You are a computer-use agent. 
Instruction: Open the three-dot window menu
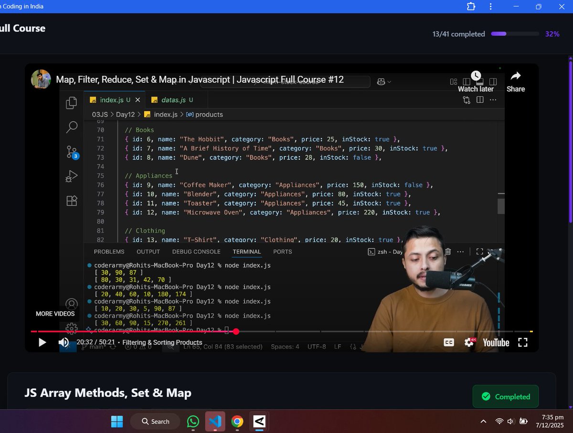coord(491,7)
